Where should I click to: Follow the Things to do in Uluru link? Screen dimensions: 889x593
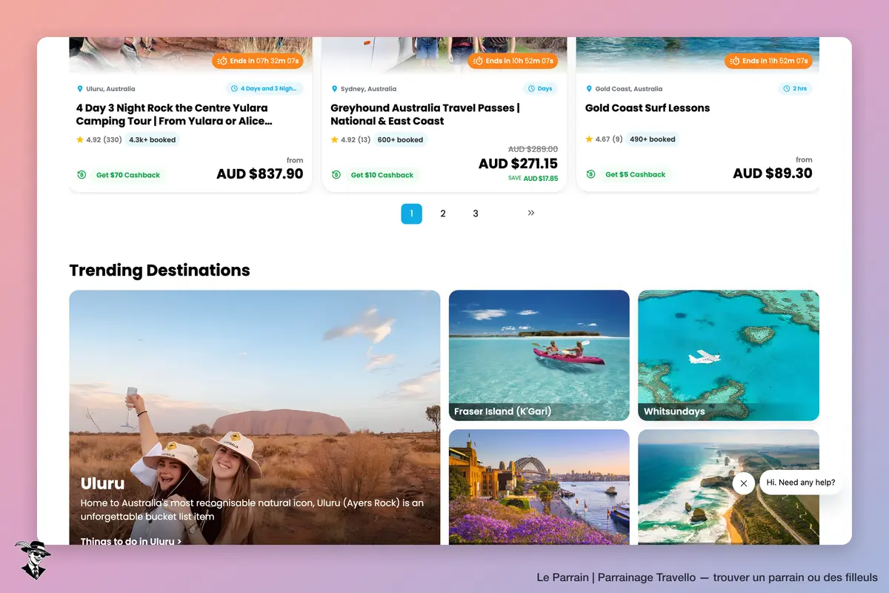click(131, 541)
